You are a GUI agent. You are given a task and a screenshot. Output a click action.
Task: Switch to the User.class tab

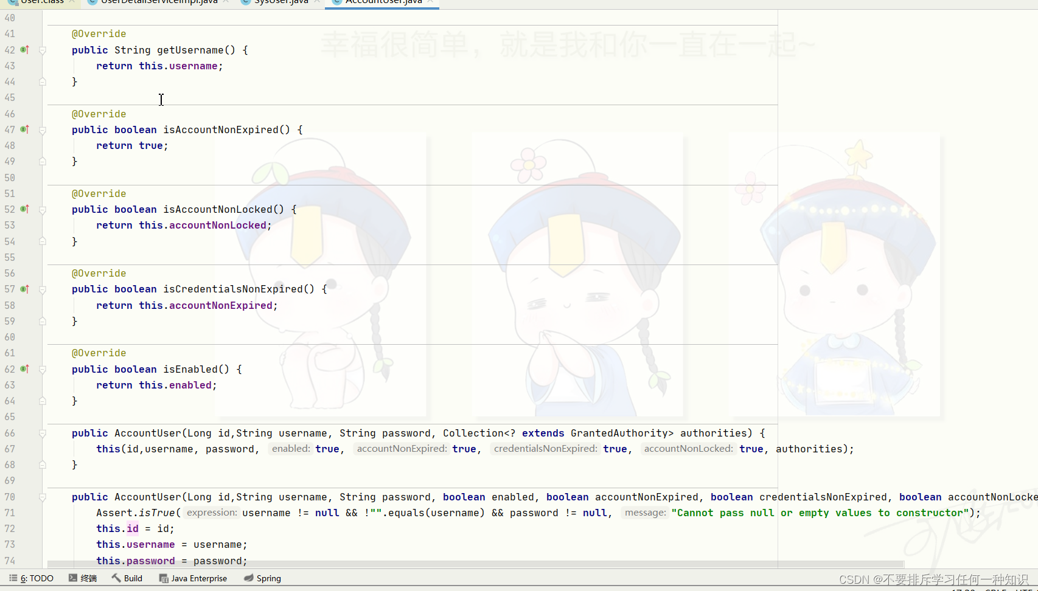42,2
